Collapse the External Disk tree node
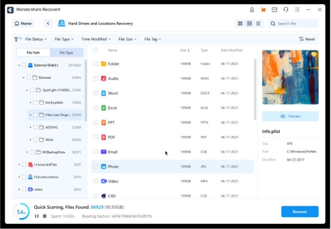The width and height of the screenshot is (331, 229). [19, 65]
